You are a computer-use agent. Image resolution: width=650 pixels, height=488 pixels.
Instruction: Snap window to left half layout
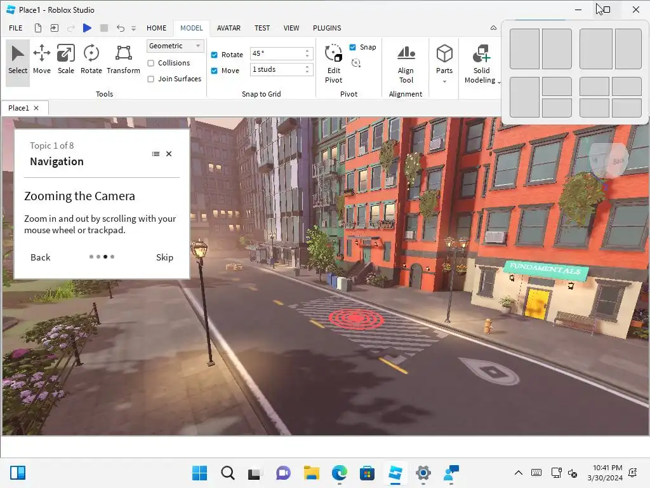coord(524,49)
